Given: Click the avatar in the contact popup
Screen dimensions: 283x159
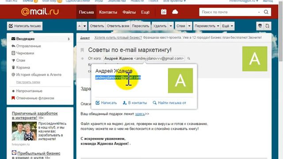Looking at the screenshot, I should point(180,80).
